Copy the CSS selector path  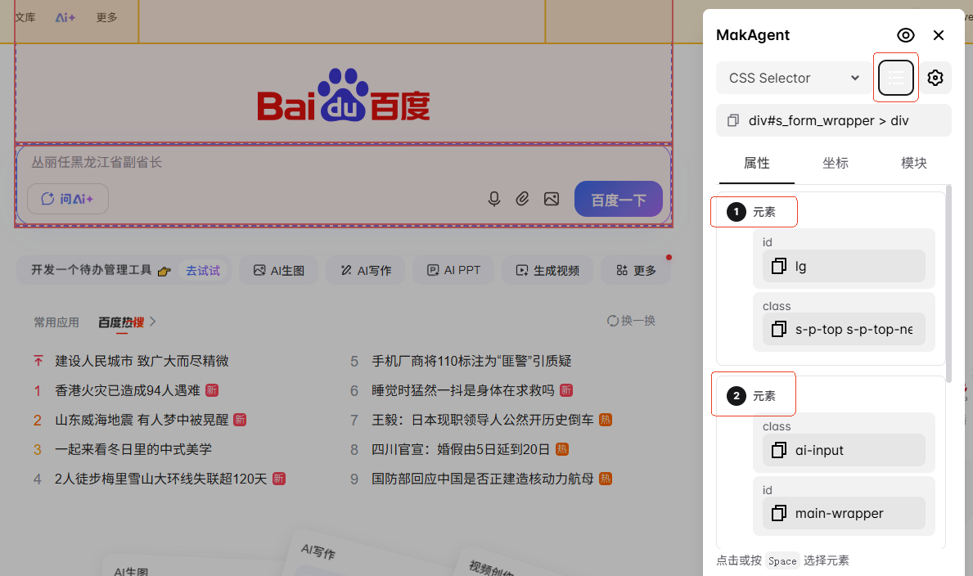point(733,120)
